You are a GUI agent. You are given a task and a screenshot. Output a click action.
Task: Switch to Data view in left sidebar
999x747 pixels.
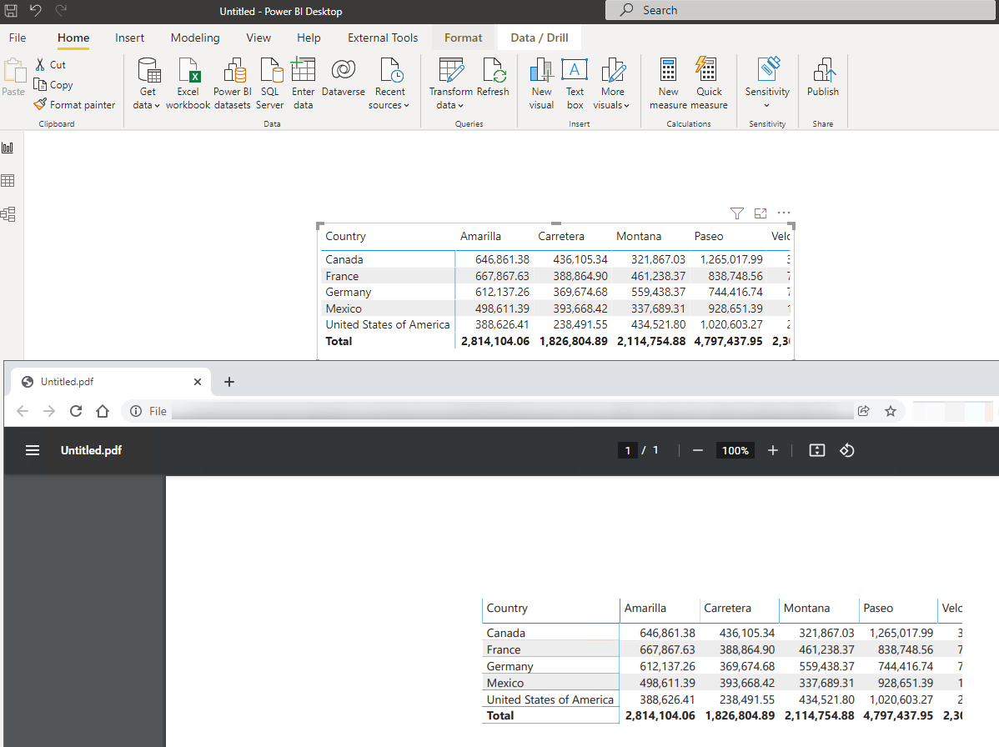pyautogui.click(x=8, y=181)
